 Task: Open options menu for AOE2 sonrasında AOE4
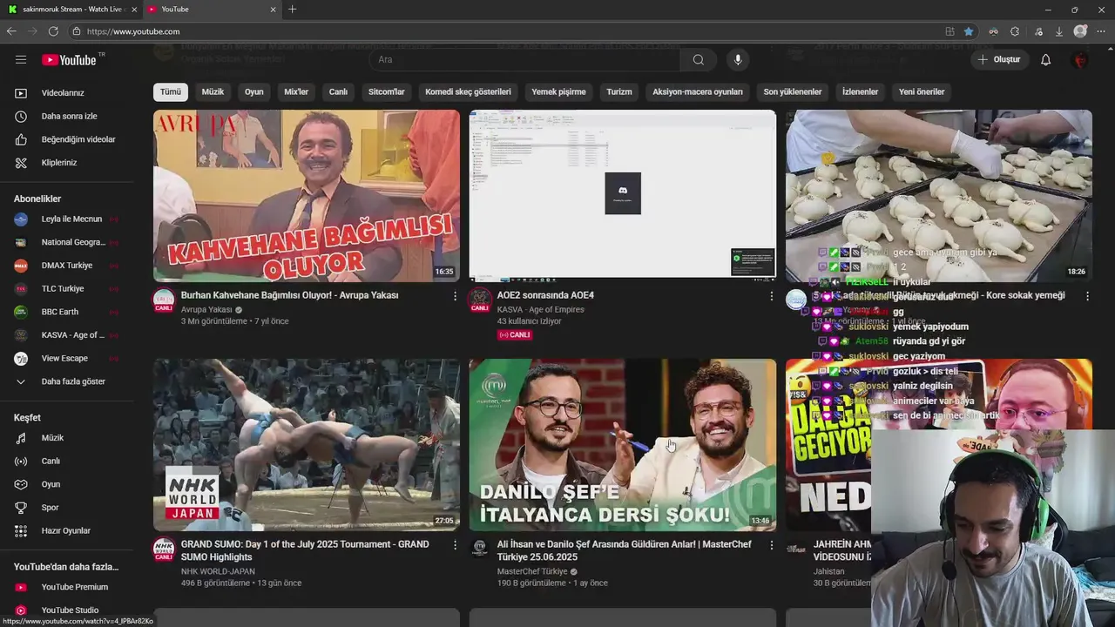(771, 296)
